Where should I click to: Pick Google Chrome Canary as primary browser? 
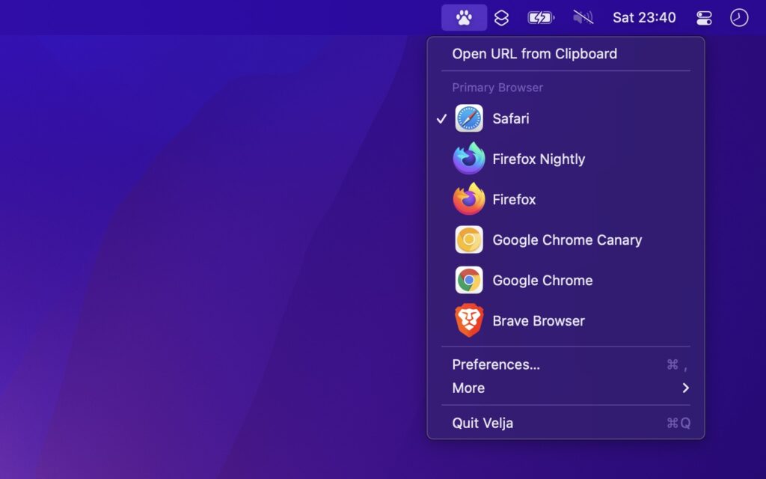coord(566,240)
